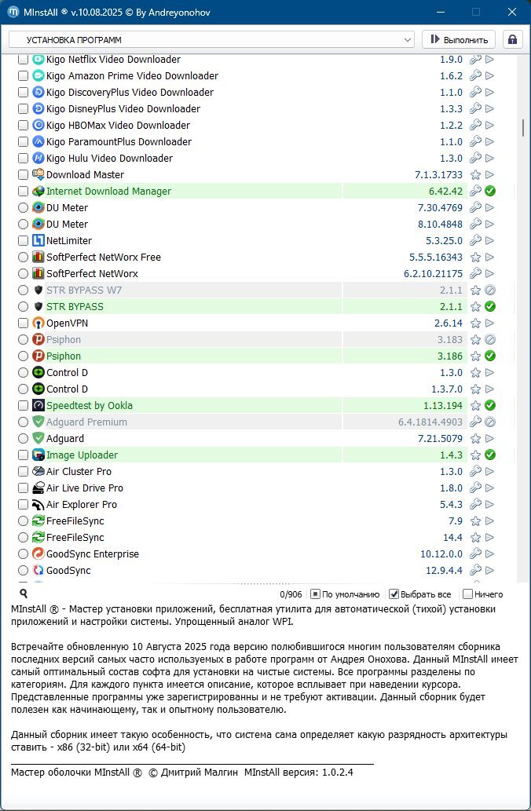Click green check in Speedtest by Ookla row
Screen dimensions: 531x811
tap(490, 405)
